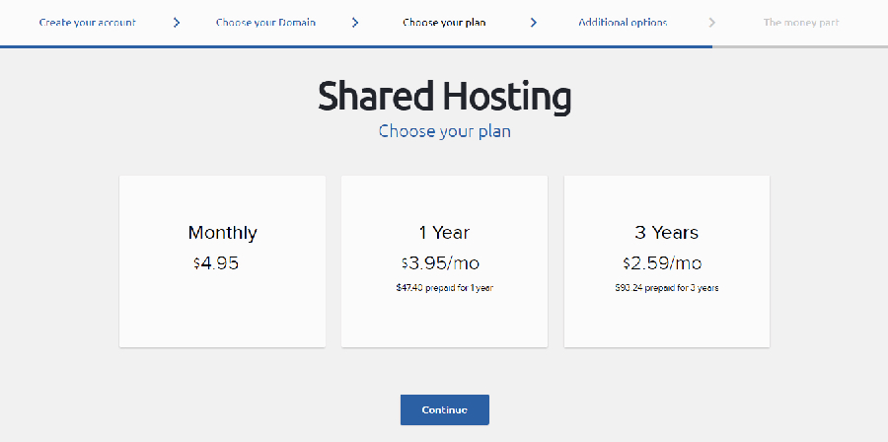Click the $93.24 prepaid for 3 years note
Image resolution: width=888 pixels, height=442 pixels.
[x=666, y=288]
